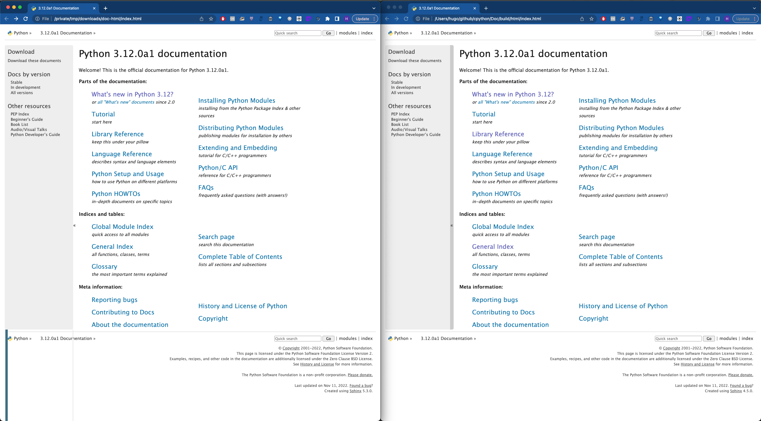Bookmark page with star icon in left window
The image size is (761, 421).
(x=211, y=19)
